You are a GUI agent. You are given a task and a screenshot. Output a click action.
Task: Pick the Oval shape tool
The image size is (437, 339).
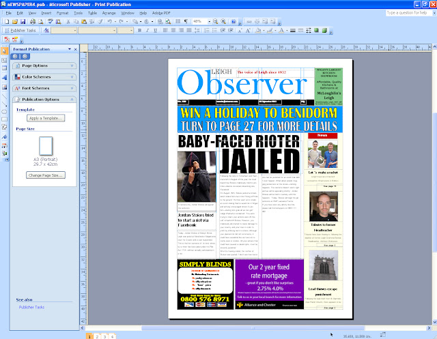click(4, 112)
